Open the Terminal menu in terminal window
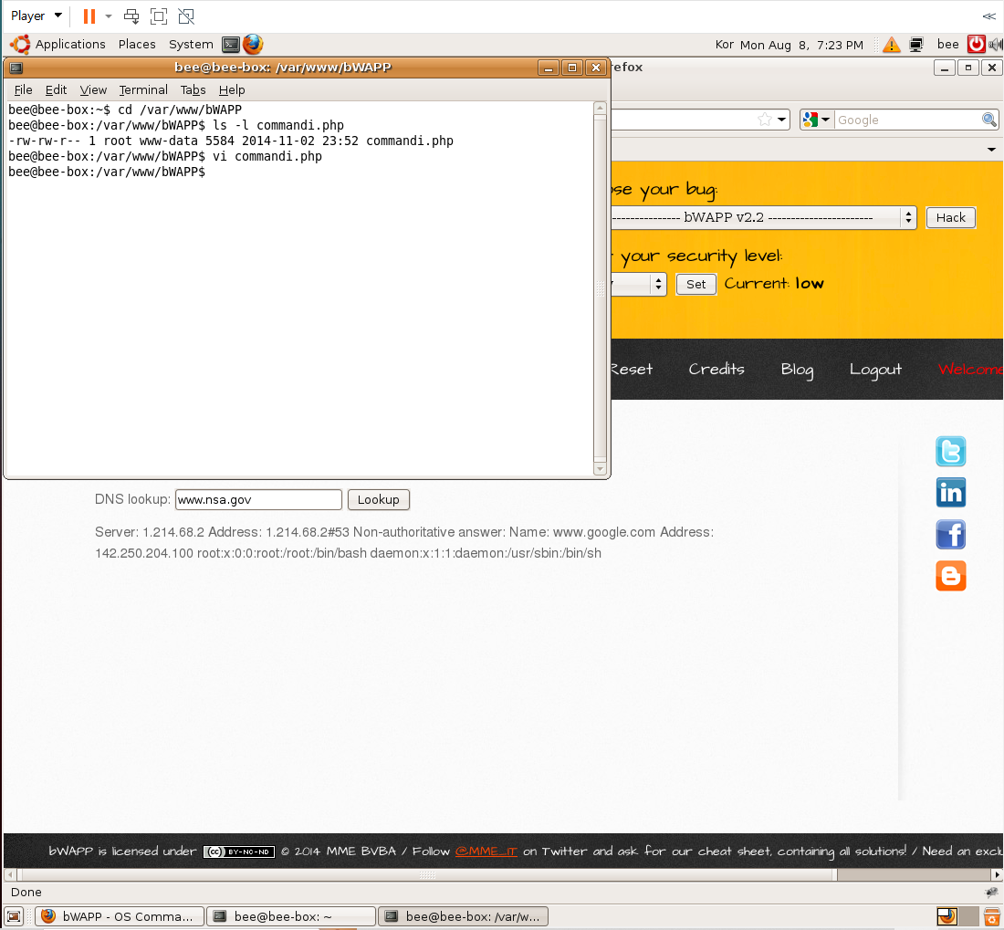This screenshot has width=1004, height=930. click(x=142, y=89)
